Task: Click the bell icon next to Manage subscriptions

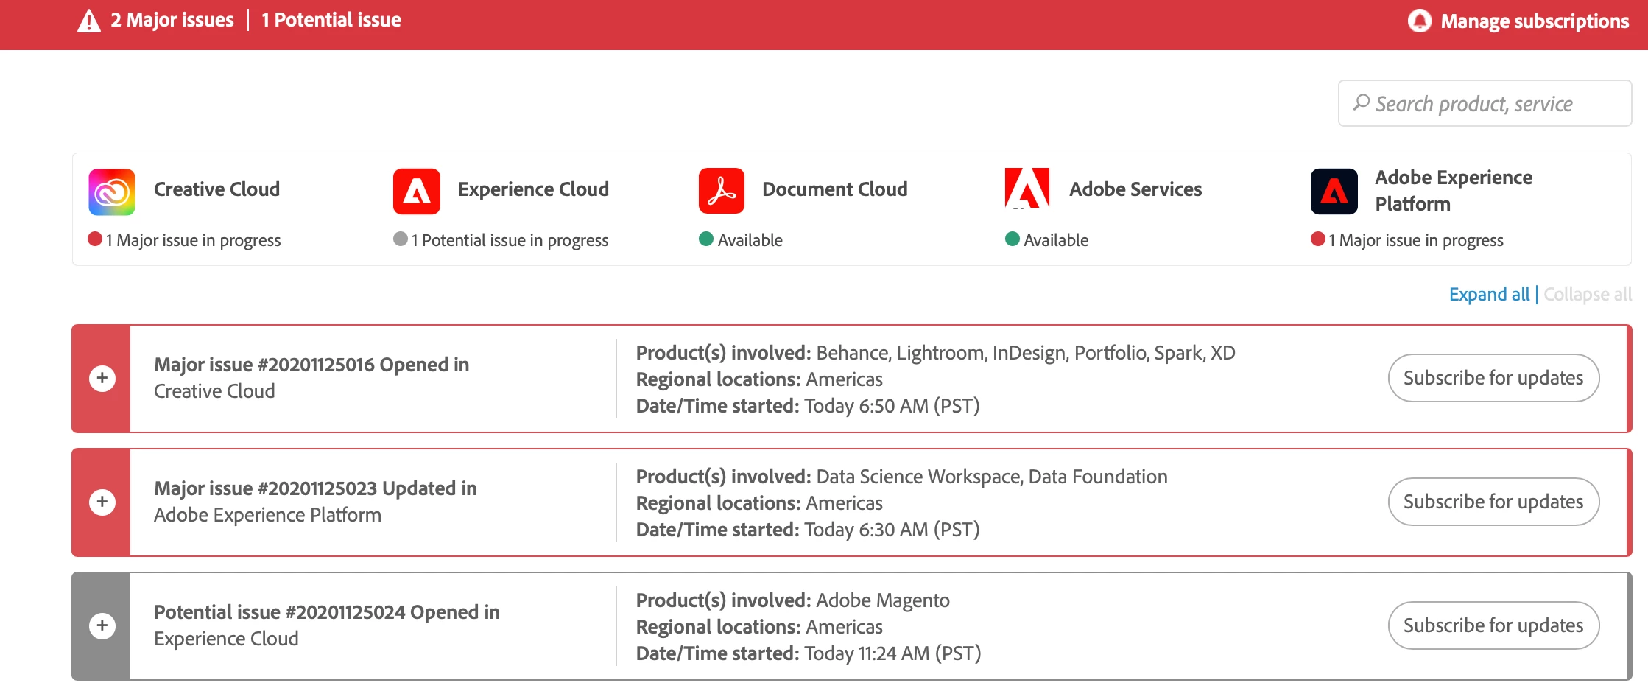Action: pyautogui.click(x=1419, y=21)
